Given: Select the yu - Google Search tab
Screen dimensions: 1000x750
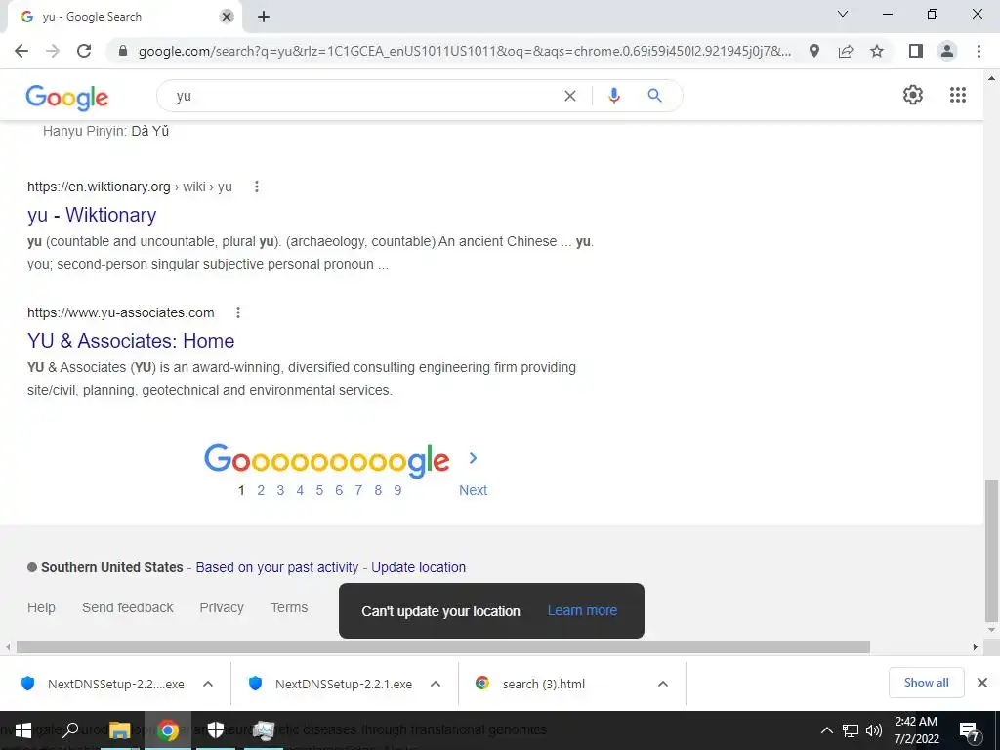Looking at the screenshot, I should click(x=121, y=17).
